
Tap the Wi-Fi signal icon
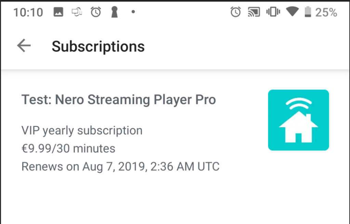tap(292, 12)
